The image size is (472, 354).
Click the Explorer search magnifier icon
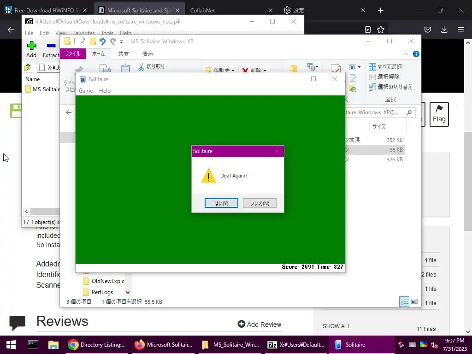coord(409,112)
